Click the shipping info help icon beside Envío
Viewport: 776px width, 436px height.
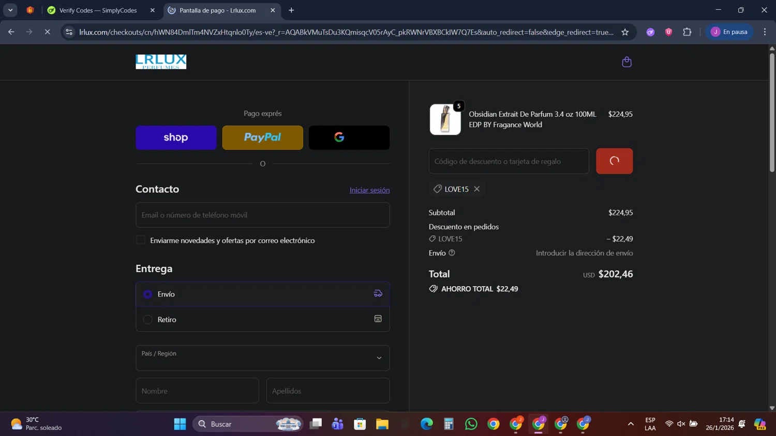tap(452, 253)
